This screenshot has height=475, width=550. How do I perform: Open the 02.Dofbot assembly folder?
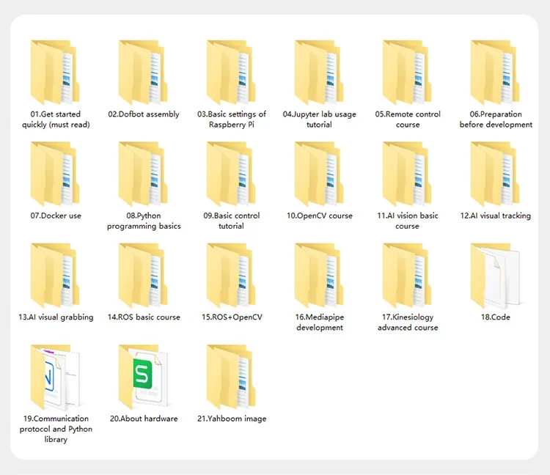tap(143, 73)
